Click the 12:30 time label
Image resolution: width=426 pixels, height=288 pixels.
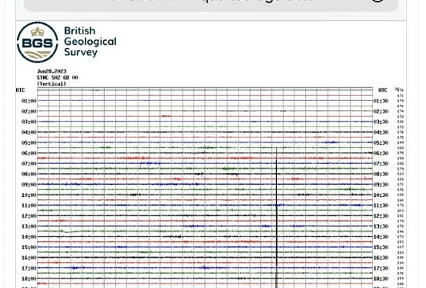(x=381, y=216)
